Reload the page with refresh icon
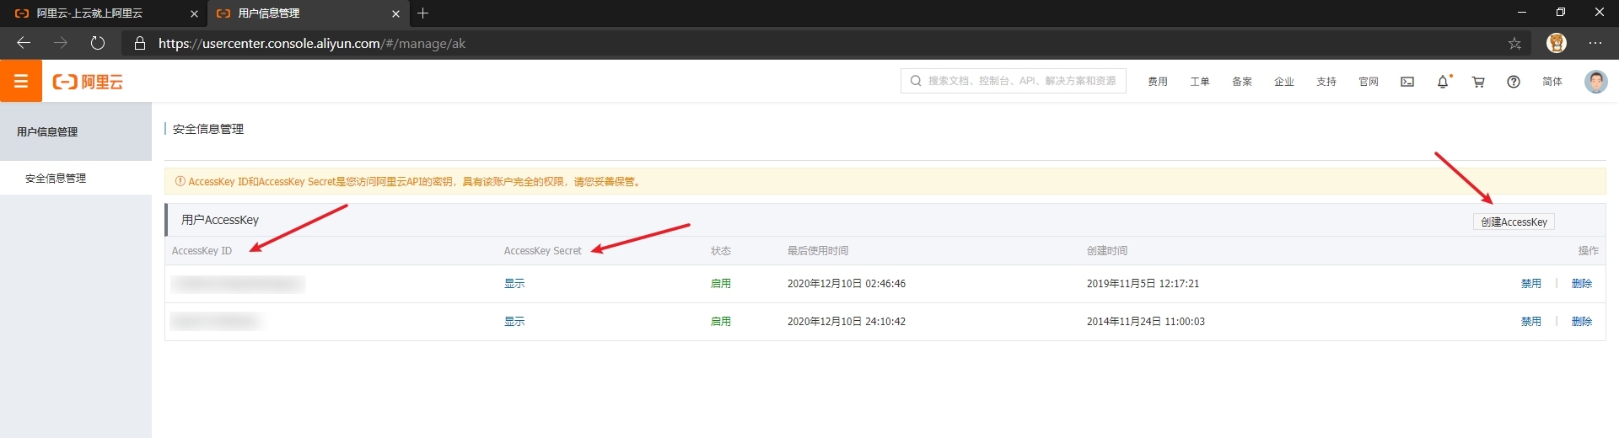The width and height of the screenshot is (1619, 438). [98, 43]
